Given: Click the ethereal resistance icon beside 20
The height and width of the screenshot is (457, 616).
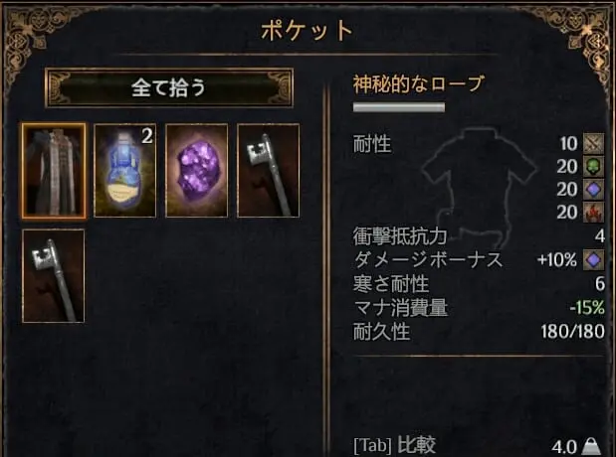Looking at the screenshot, I should 593,190.
